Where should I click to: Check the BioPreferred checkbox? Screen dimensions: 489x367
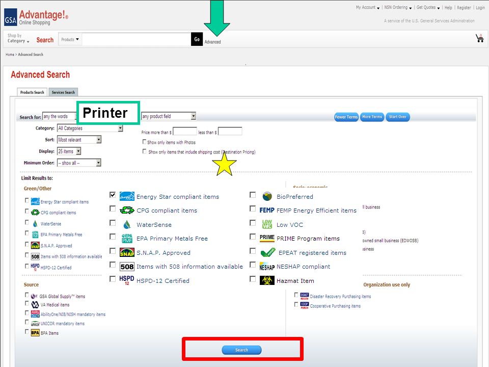[x=253, y=195]
